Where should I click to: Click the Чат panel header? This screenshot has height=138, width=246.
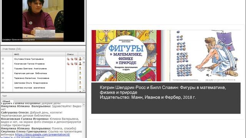43,96
